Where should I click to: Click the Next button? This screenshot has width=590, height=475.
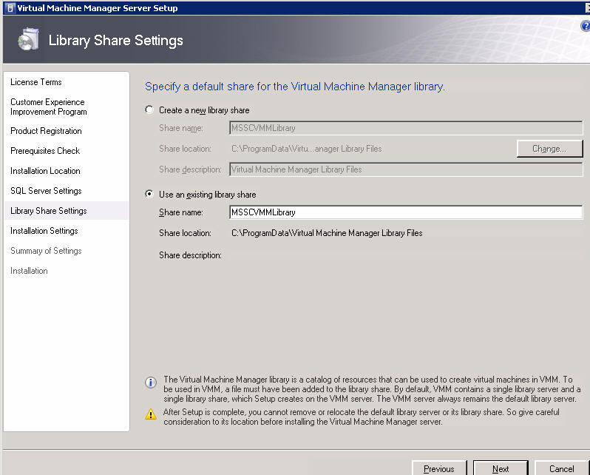click(501, 468)
